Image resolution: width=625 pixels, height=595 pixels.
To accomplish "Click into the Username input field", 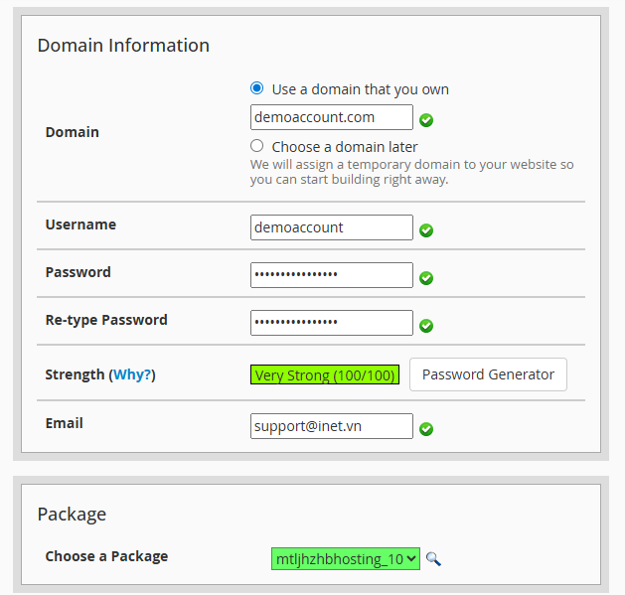I will point(332,227).
